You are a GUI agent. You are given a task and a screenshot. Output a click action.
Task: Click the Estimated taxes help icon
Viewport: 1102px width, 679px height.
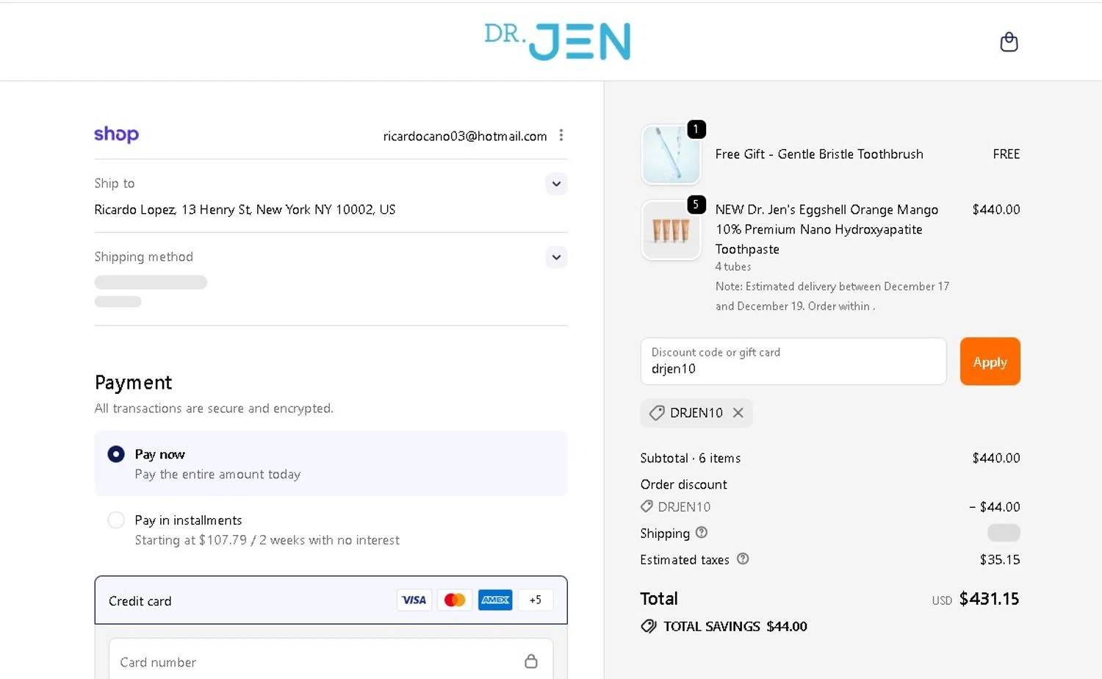point(743,558)
